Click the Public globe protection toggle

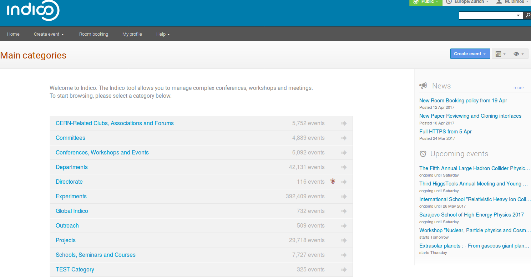(426, 2)
